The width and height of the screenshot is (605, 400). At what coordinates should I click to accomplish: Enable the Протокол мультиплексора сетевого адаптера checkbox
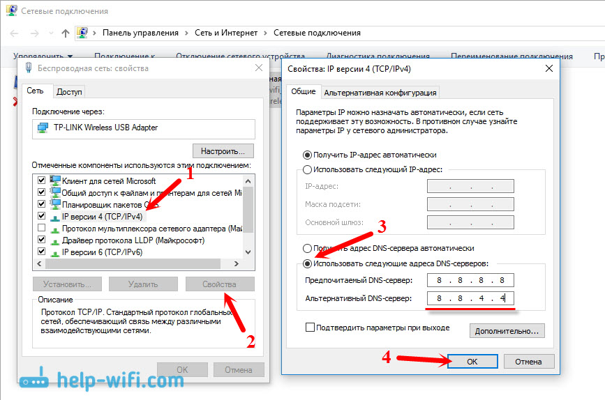(x=42, y=228)
